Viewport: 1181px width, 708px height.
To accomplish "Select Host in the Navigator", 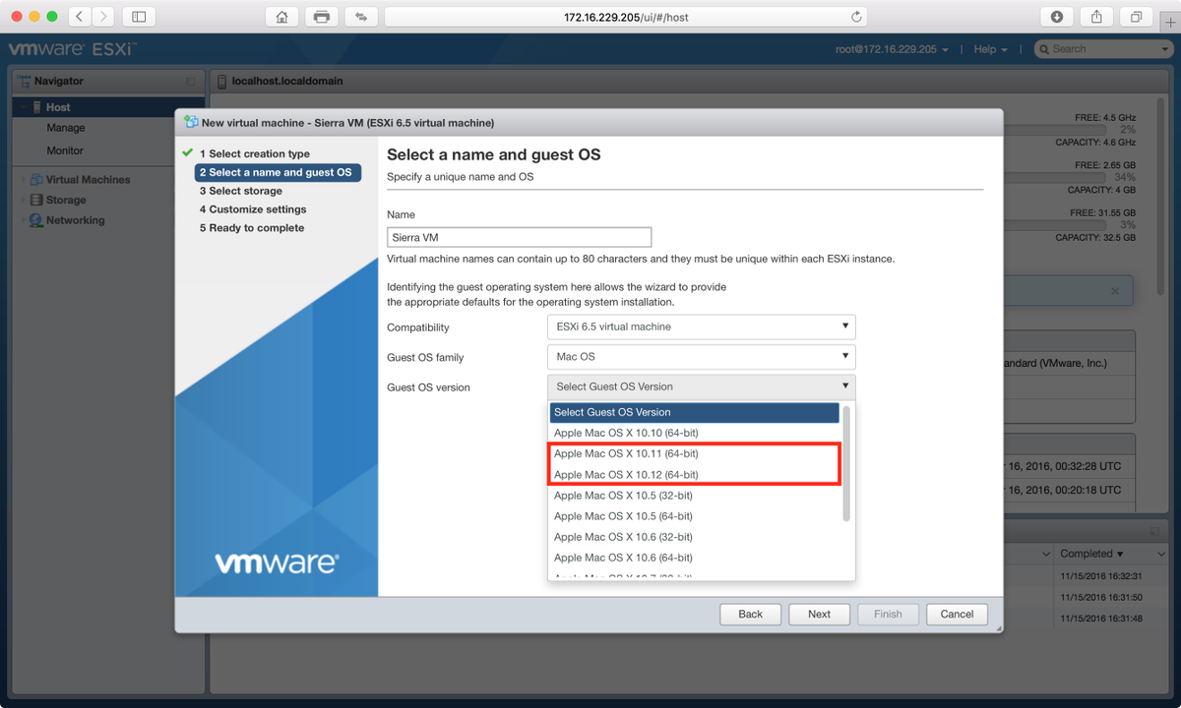I will click(108, 107).
